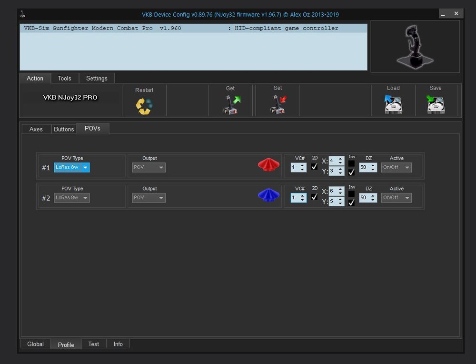Click the Save disk icon
The image size is (476, 364).
[436, 104]
